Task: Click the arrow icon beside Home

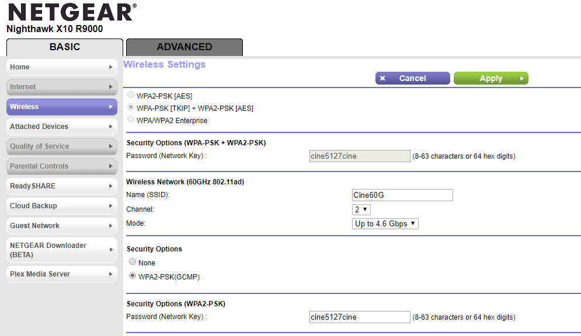Action: pos(110,67)
